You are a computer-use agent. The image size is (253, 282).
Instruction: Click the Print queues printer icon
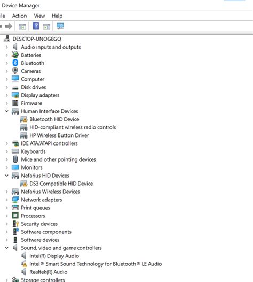coord(15,208)
